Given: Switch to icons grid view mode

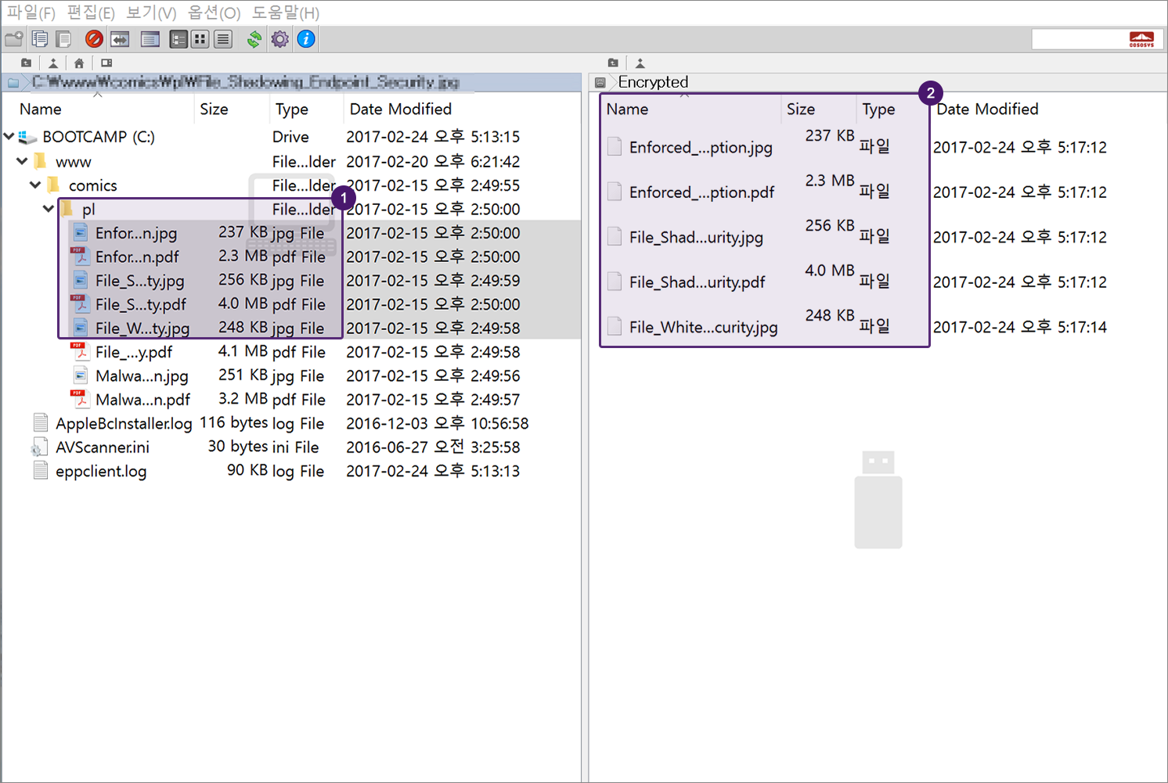Looking at the screenshot, I should [x=200, y=39].
